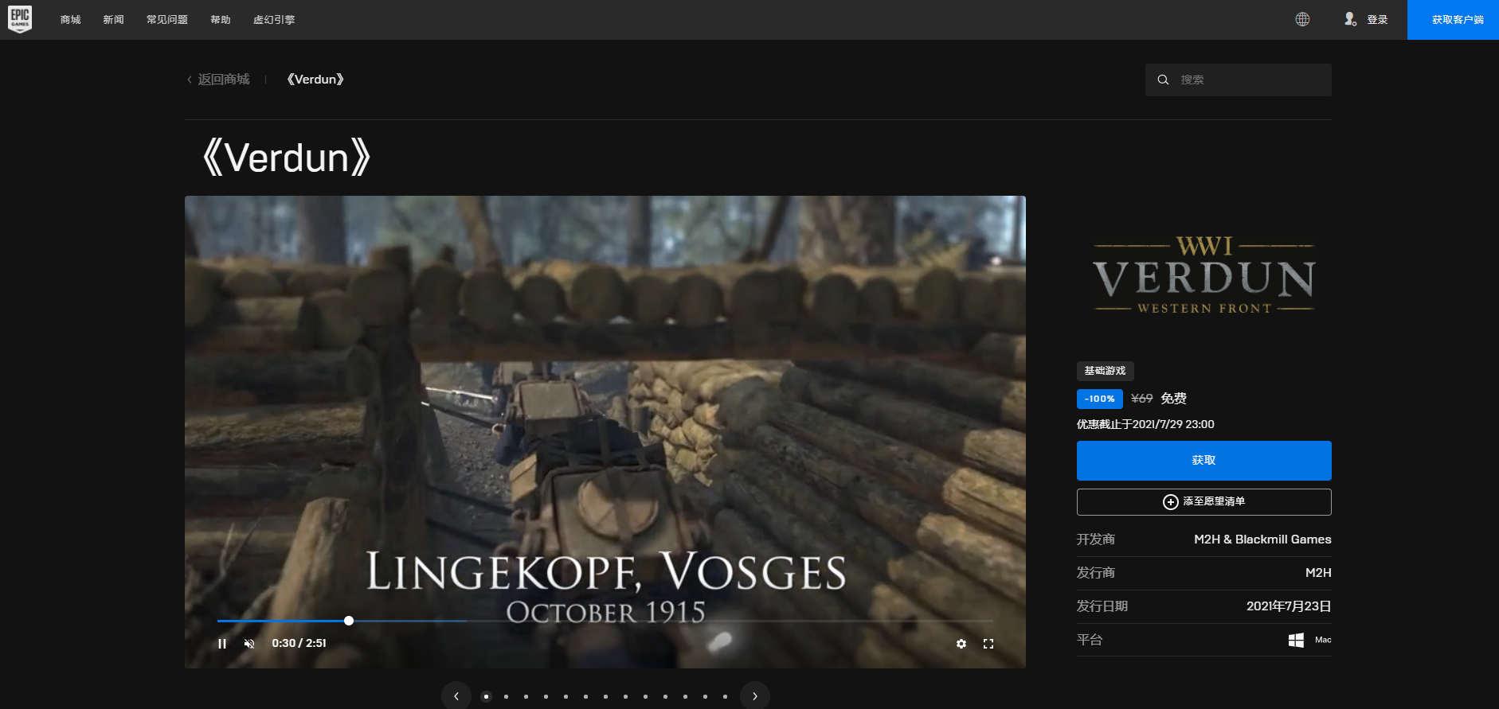Screen dimensions: 1499x709
Task: Select the second carousel dot
Action: (506, 696)
